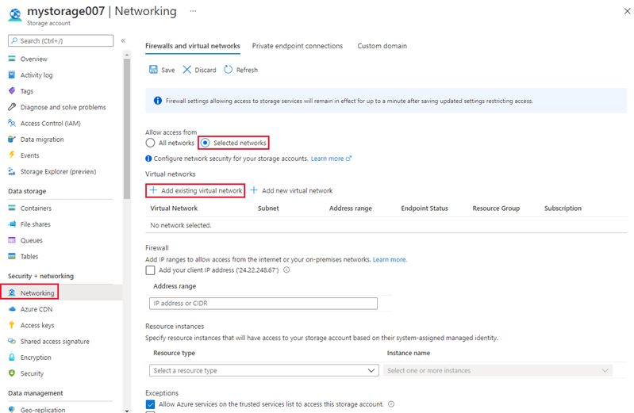Screen dimensions: 634x413
Task: Open Shared access signature menu label
Action: pos(55,342)
